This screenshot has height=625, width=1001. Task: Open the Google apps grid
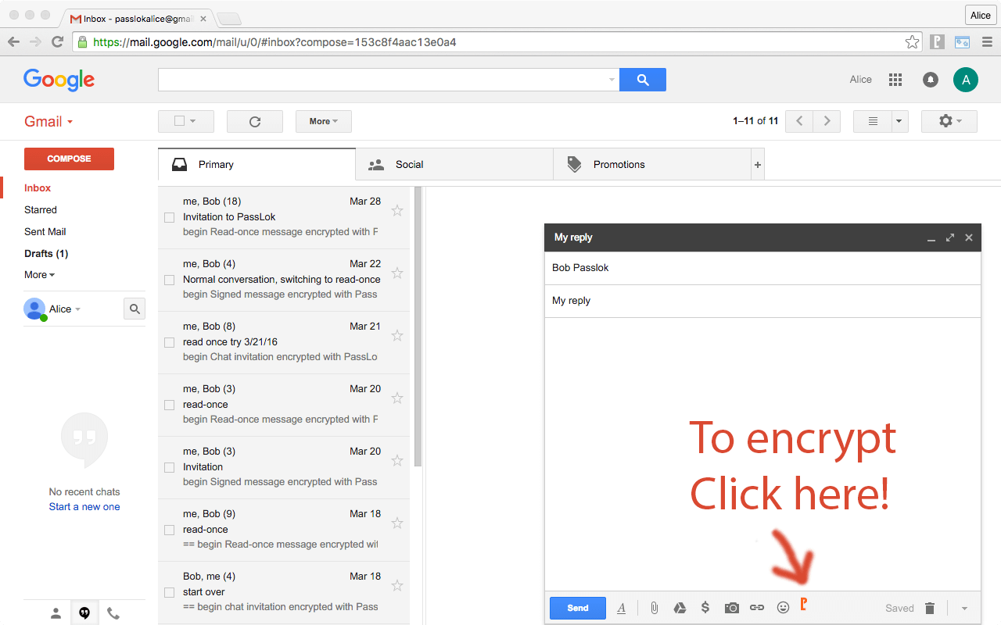pyautogui.click(x=895, y=80)
